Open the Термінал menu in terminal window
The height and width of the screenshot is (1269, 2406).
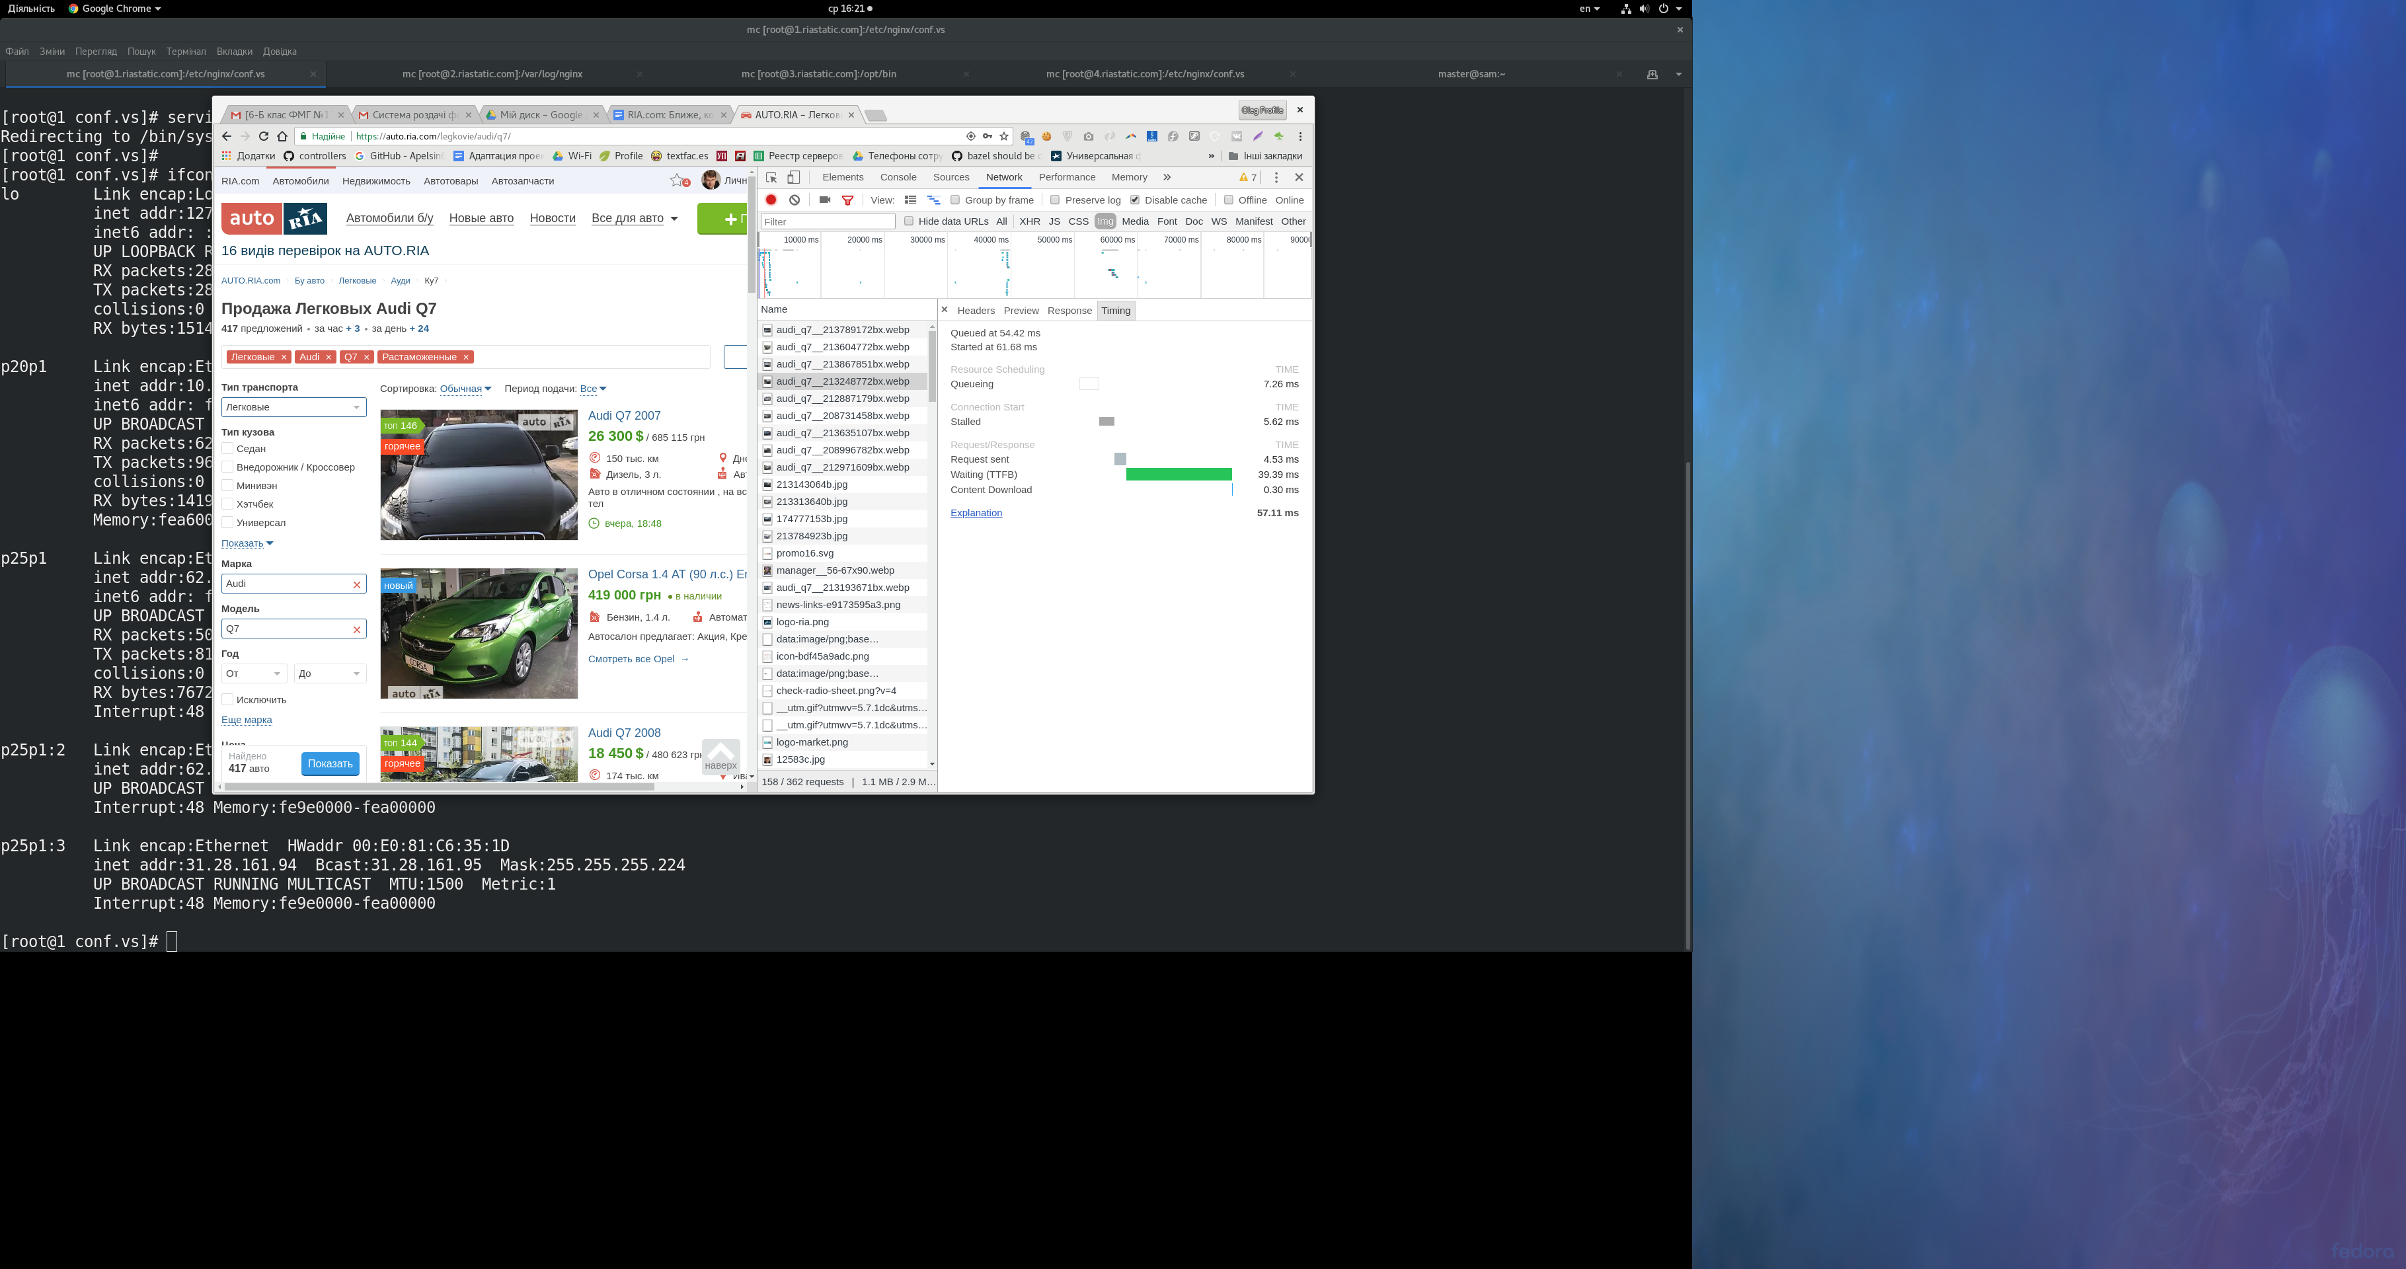coord(186,52)
